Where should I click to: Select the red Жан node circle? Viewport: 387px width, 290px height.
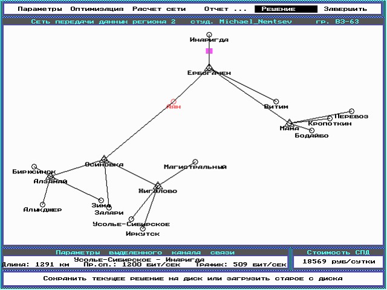point(174,101)
